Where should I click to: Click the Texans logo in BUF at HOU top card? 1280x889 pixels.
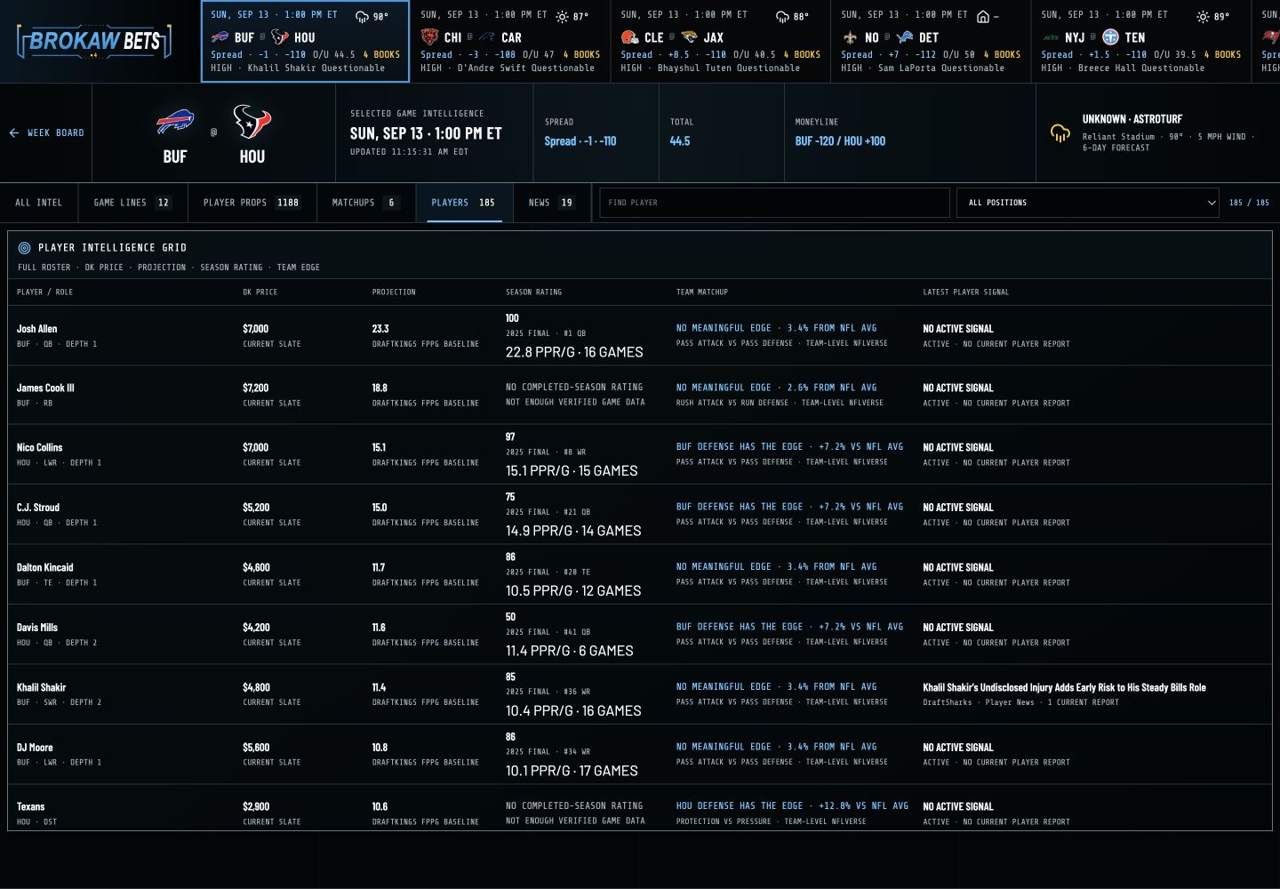280,37
